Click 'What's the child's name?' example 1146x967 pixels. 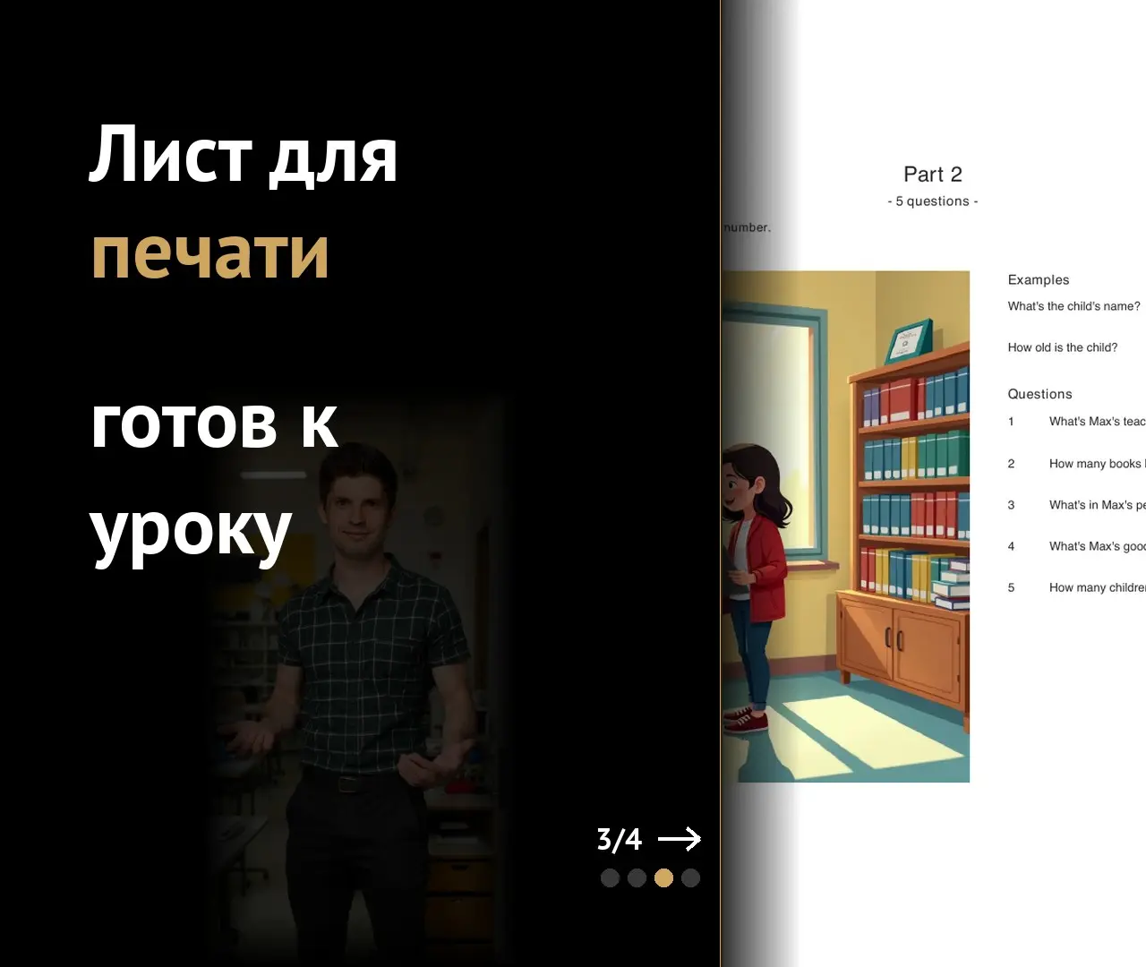click(1074, 306)
